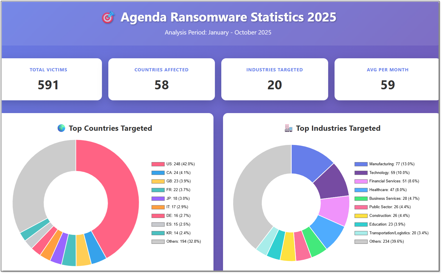Image resolution: width=442 pixels, height=274 pixels.
Task: Toggle the IT legend color swatch
Action: [158, 207]
